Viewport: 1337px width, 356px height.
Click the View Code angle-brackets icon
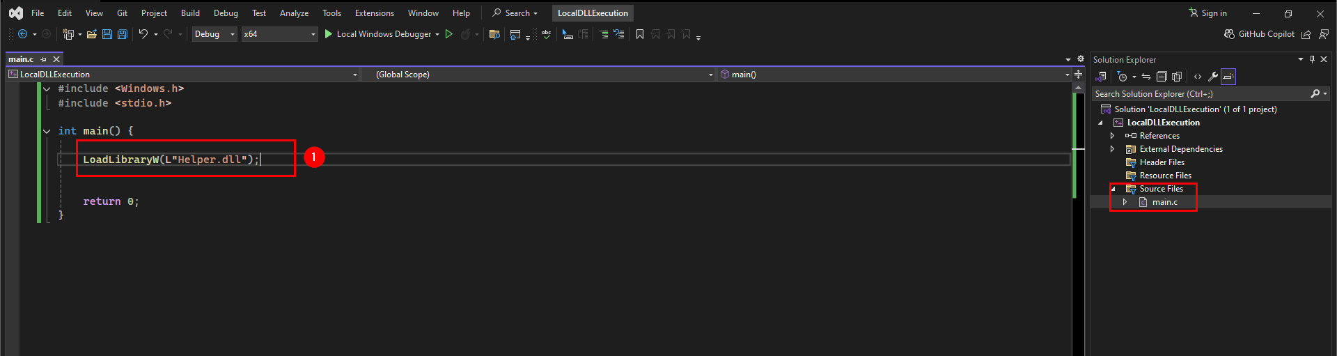[1198, 77]
